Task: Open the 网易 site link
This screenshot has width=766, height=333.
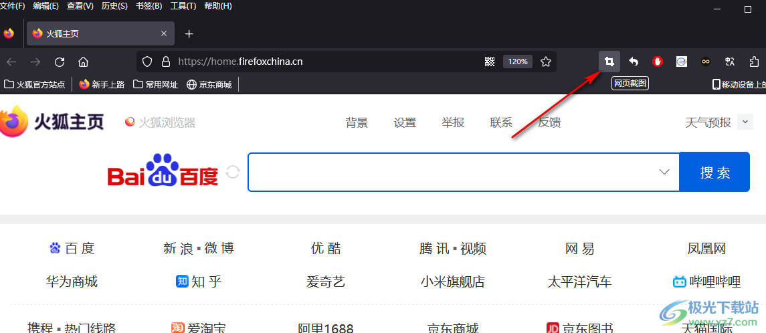Action: [580, 249]
